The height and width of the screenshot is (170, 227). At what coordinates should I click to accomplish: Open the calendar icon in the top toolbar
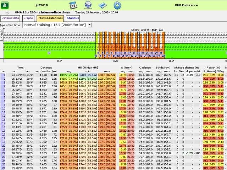(x=73, y=5)
